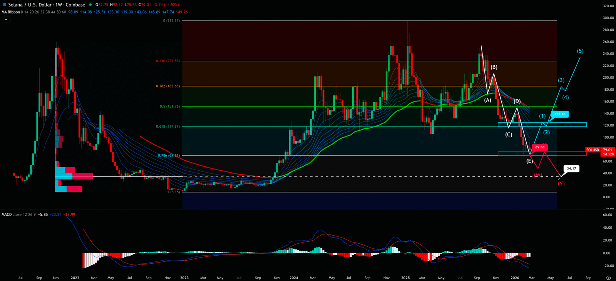Select the MA Ribbon indicator label
This screenshot has width=616, height=281.
click(x=11, y=12)
